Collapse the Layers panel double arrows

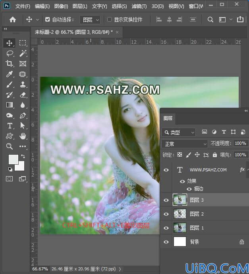[x=246, y=111]
